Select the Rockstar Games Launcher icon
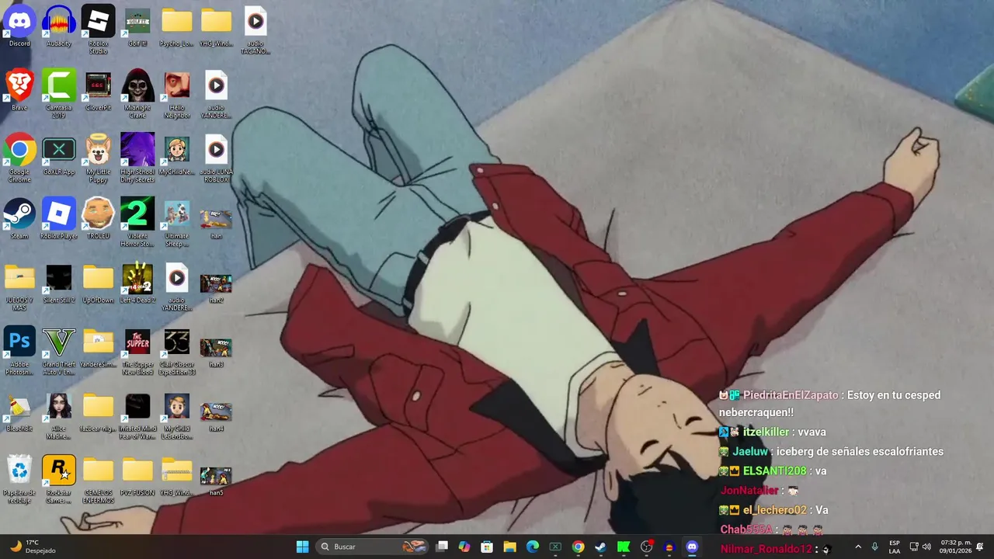The image size is (994, 559). tap(59, 479)
